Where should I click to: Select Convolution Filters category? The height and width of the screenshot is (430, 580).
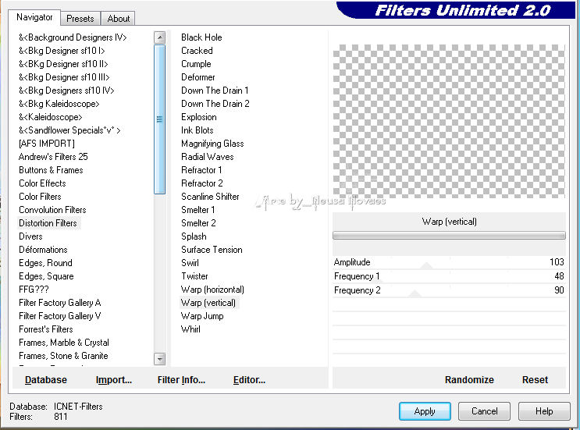[x=52, y=210]
